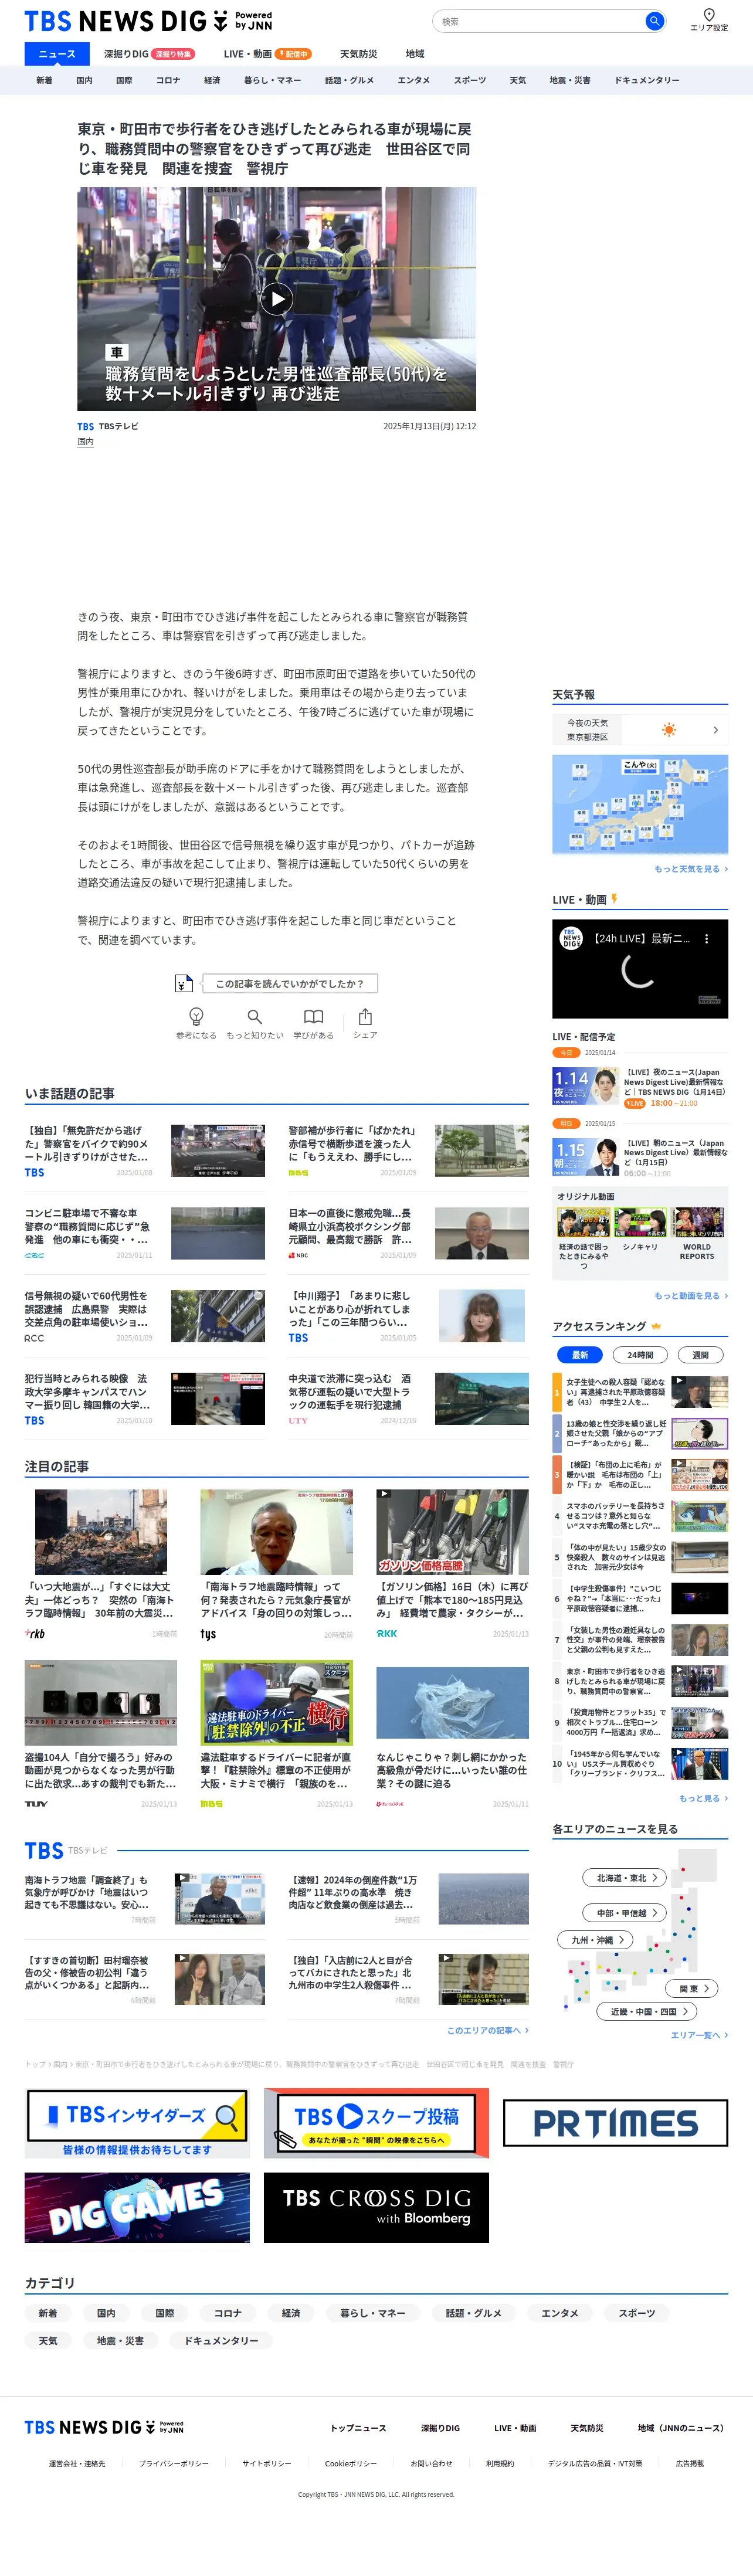Viewport: 753px width, 2576px height.
Task: Open the weather map thumbnail
Action: [x=640, y=805]
